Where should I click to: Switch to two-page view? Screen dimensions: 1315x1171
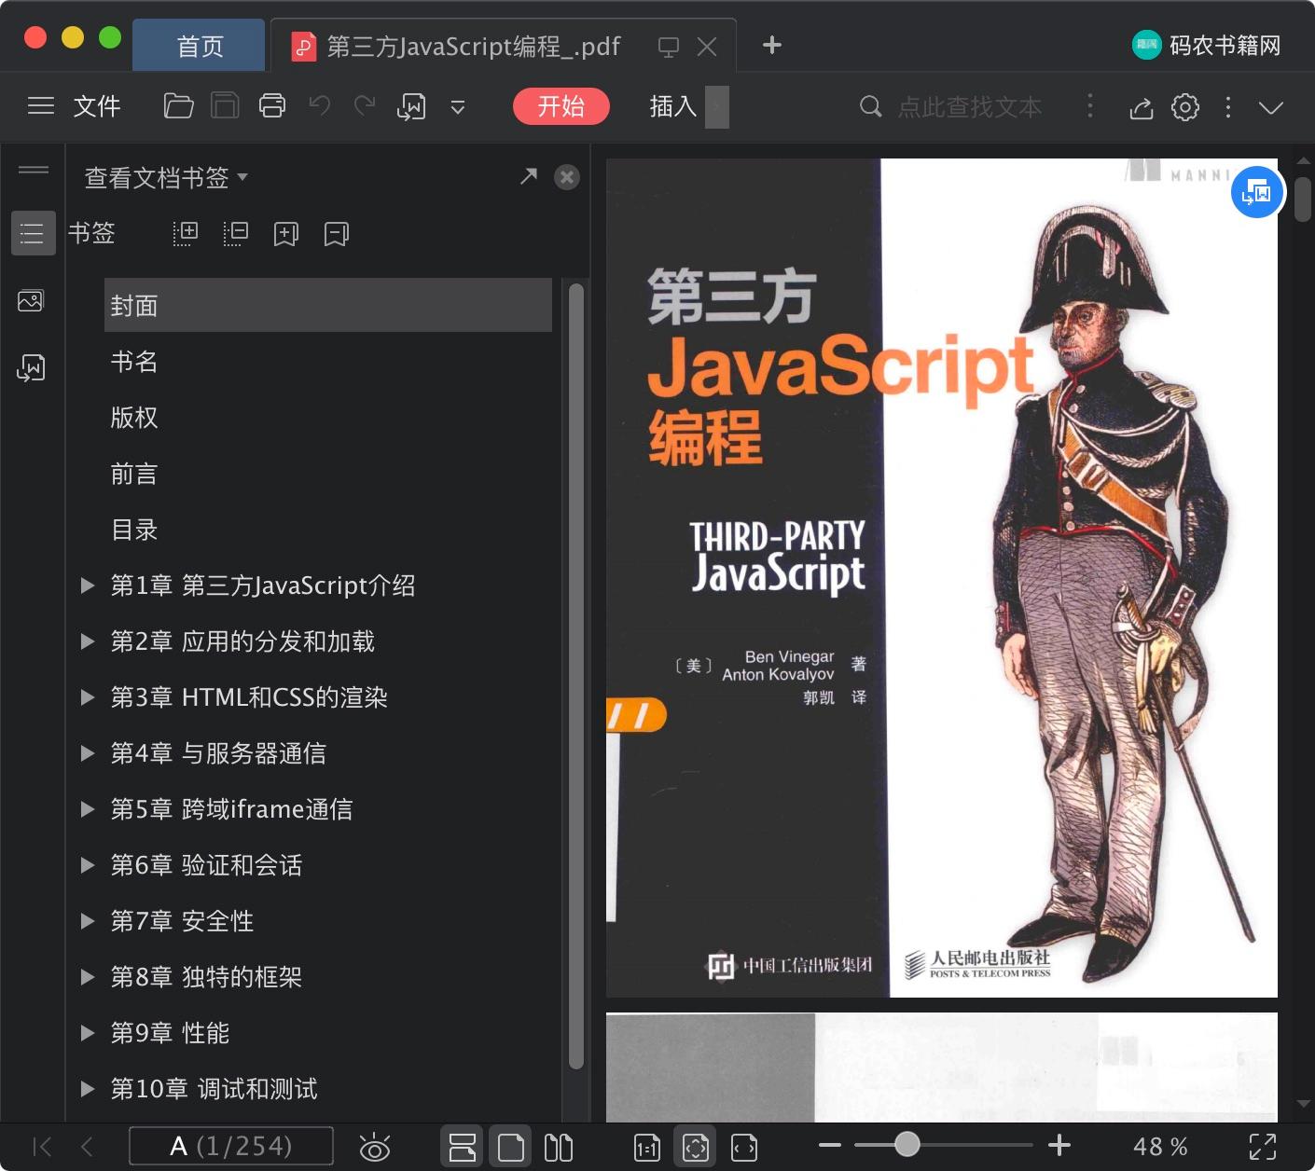559,1147
